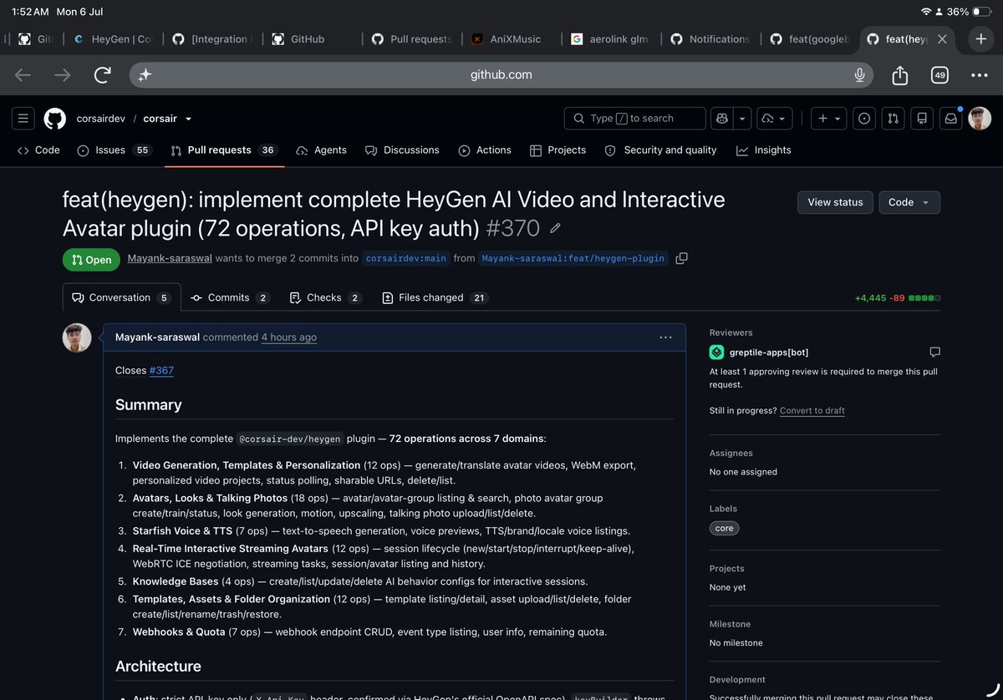The width and height of the screenshot is (1003, 700).
Task: Focus the Type / to search field
Action: (x=635, y=119)
